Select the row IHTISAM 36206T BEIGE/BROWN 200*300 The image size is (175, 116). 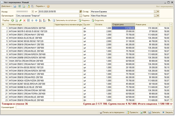tap(86, 84)
